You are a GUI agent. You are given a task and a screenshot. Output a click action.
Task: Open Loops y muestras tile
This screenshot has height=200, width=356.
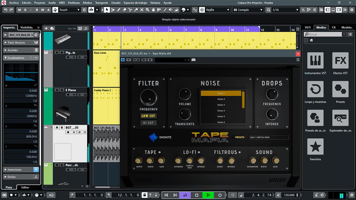click(315, 89)
